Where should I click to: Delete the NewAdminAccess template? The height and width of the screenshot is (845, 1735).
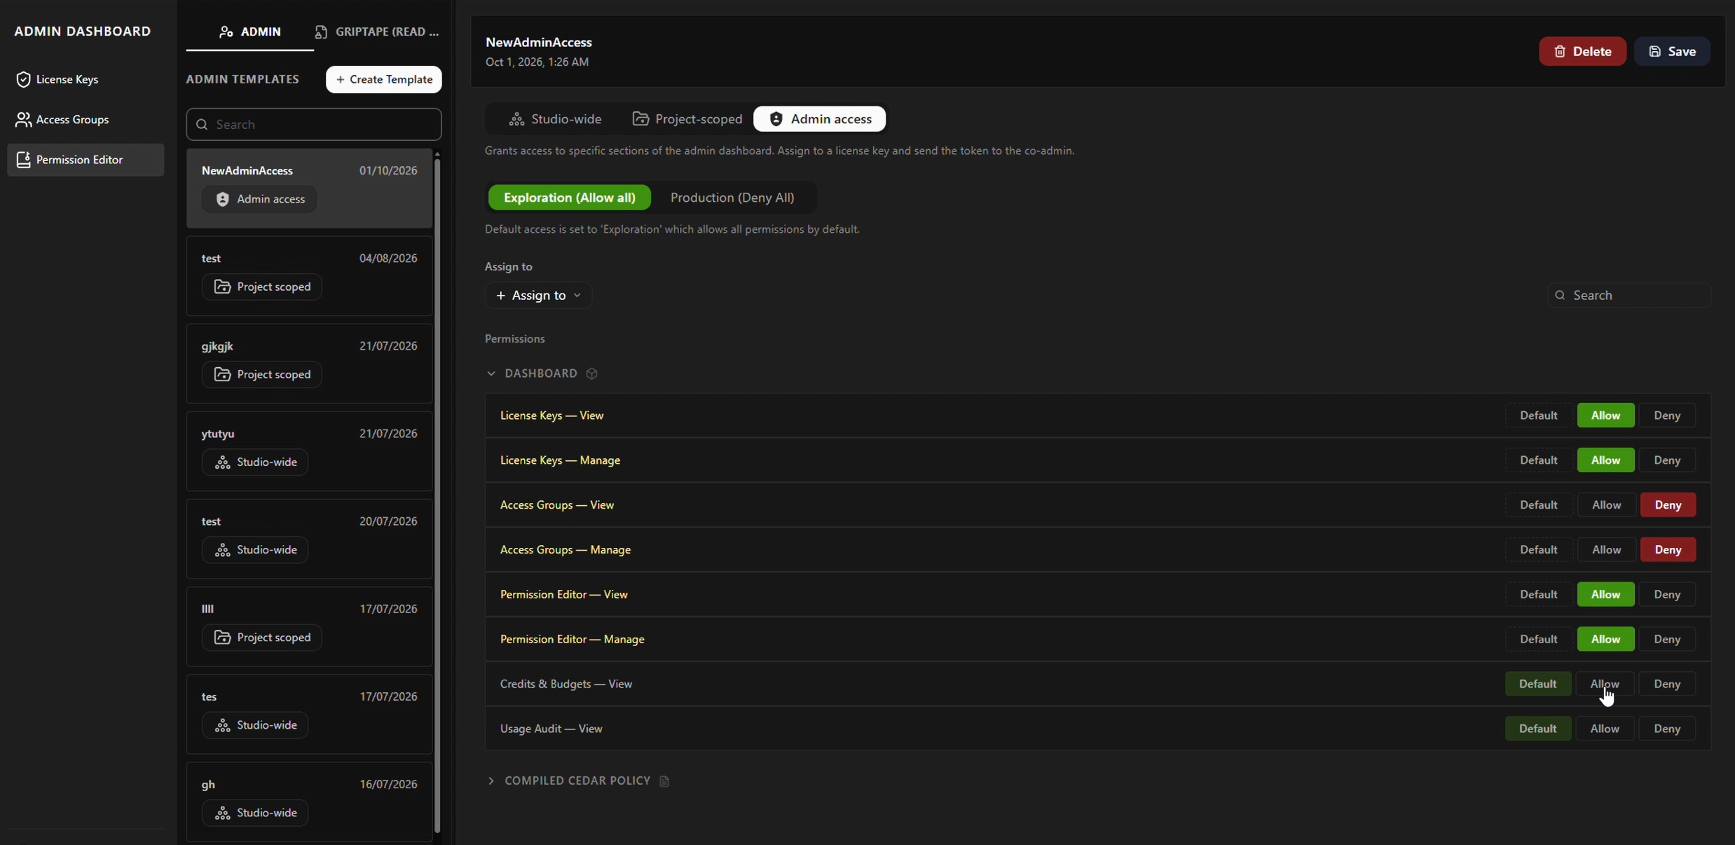1582,51
